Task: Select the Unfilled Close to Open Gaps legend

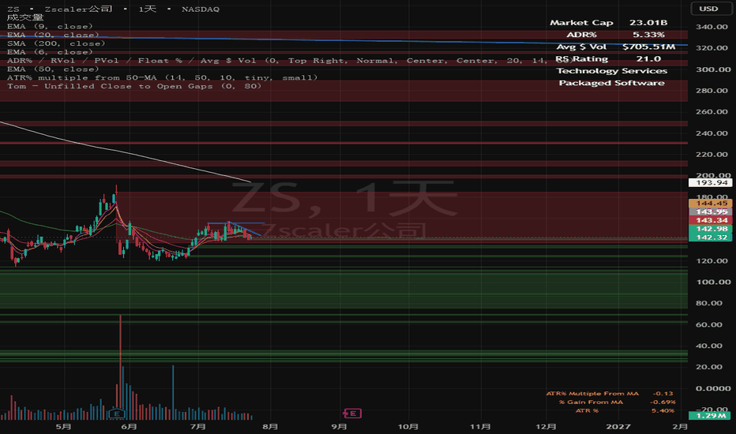Action: [x=133, y=86]
